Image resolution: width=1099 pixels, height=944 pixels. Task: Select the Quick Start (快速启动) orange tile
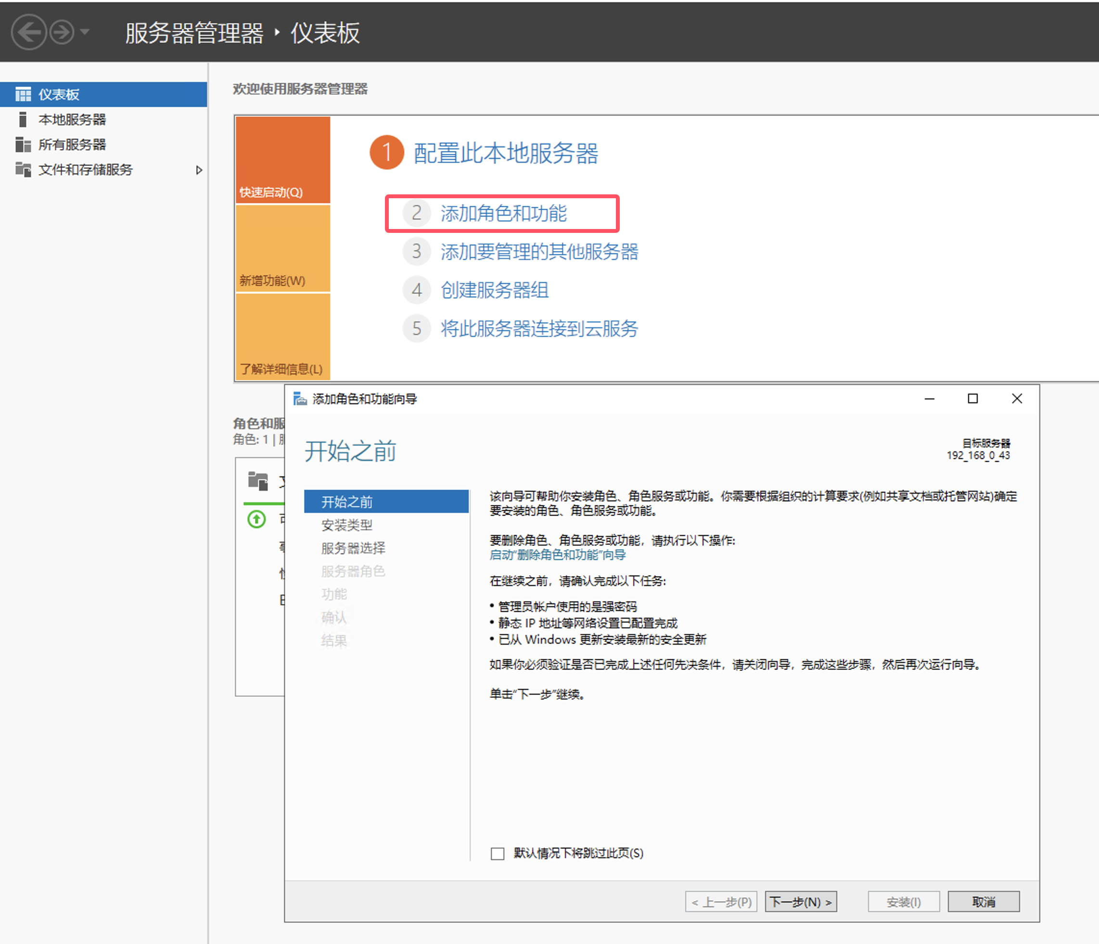(283, 160)
